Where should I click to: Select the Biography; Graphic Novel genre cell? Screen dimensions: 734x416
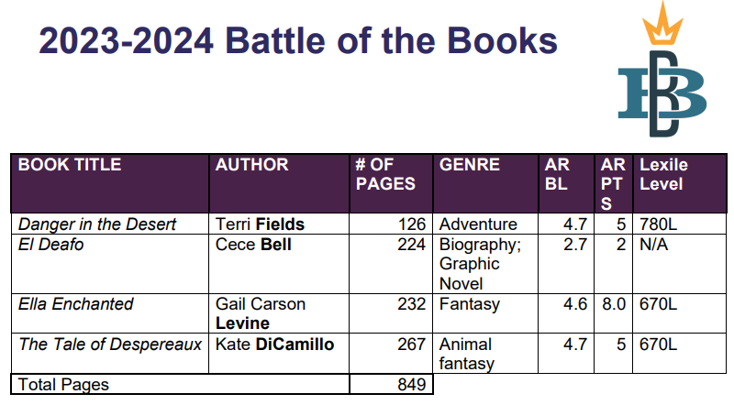click(486, 264)
